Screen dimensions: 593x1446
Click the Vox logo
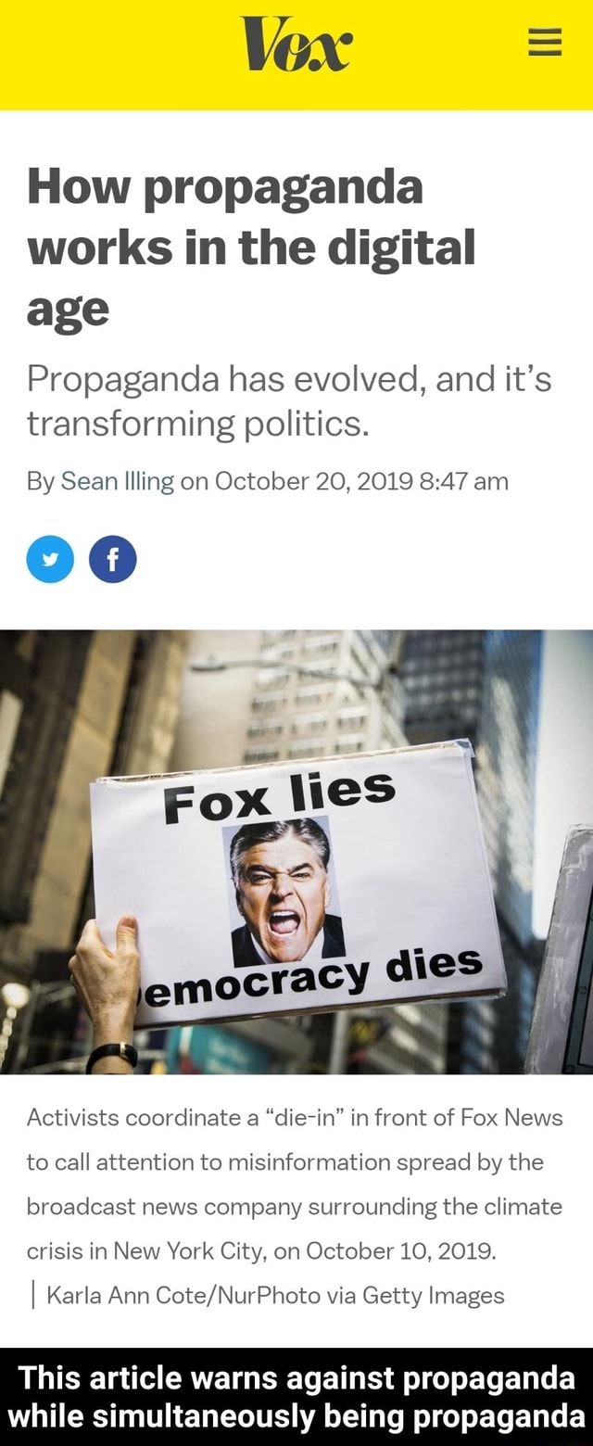(x=296, y=42)
